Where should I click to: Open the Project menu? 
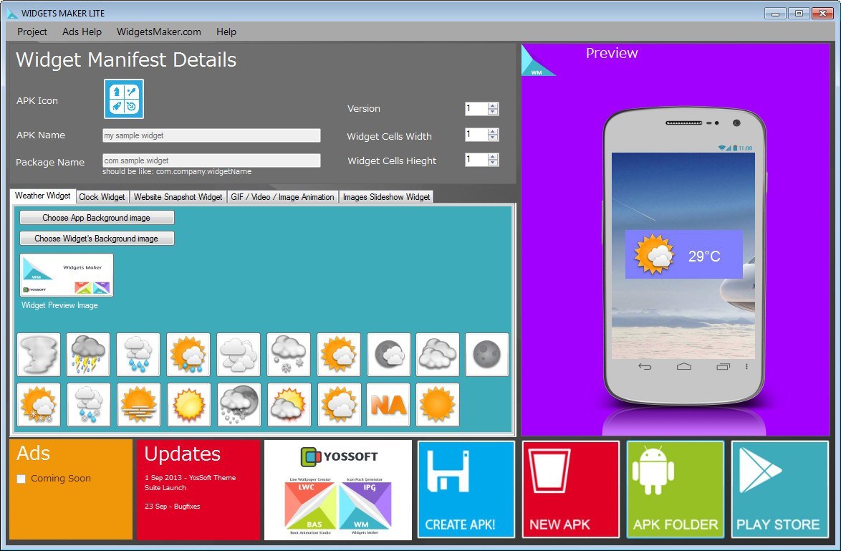pos(32,32)
